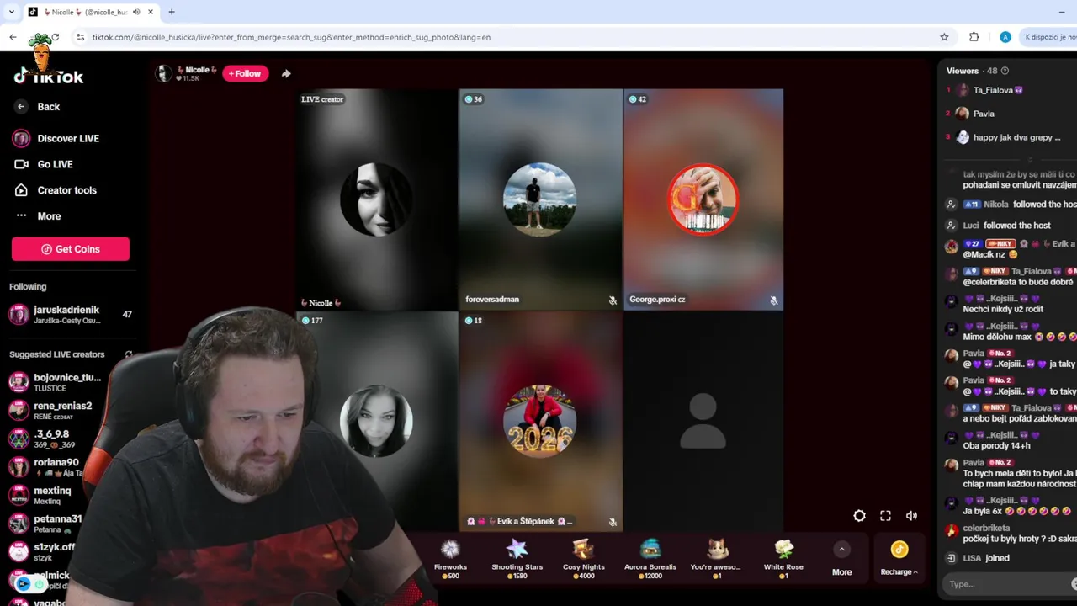The height and width of the screenshot is (606, 1077).
Task: Select top viewer Ta_Fialova
Action: point(998,90)
